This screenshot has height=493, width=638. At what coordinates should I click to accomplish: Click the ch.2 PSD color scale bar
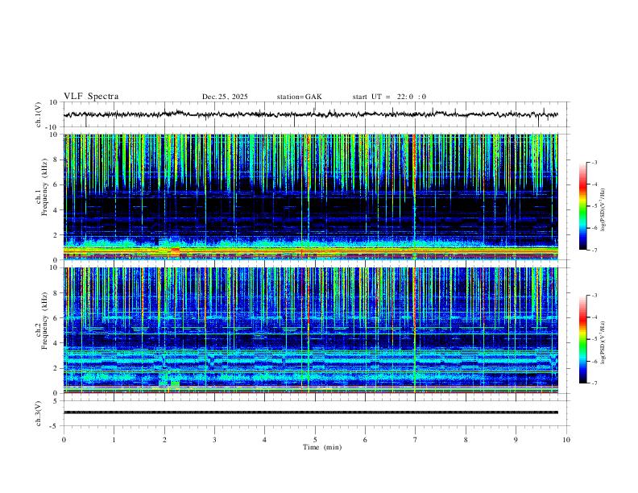tap(583, 339)
